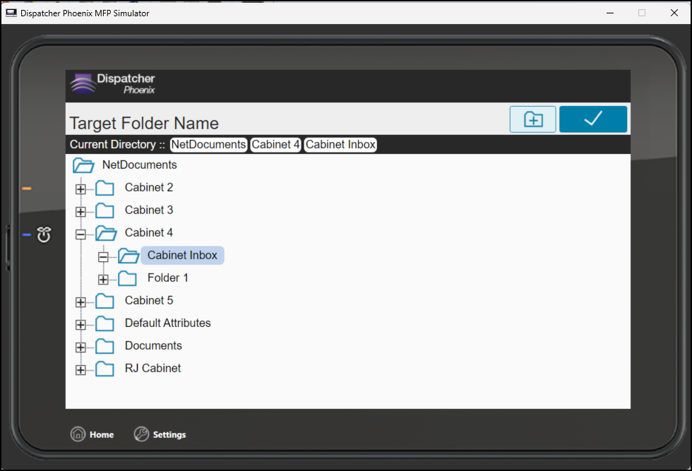
Task: Collapse the Cabinet Inbox node
Action: coord(103,256)
